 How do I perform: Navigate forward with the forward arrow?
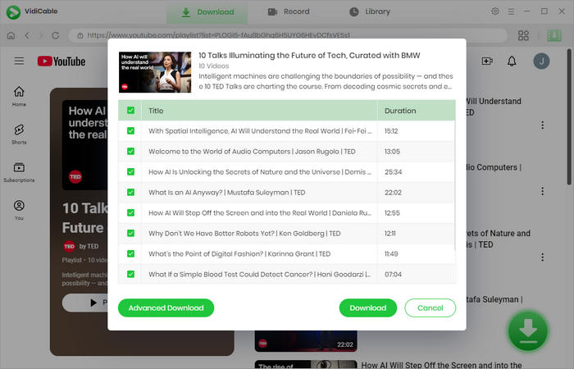[x=41, y=35]
